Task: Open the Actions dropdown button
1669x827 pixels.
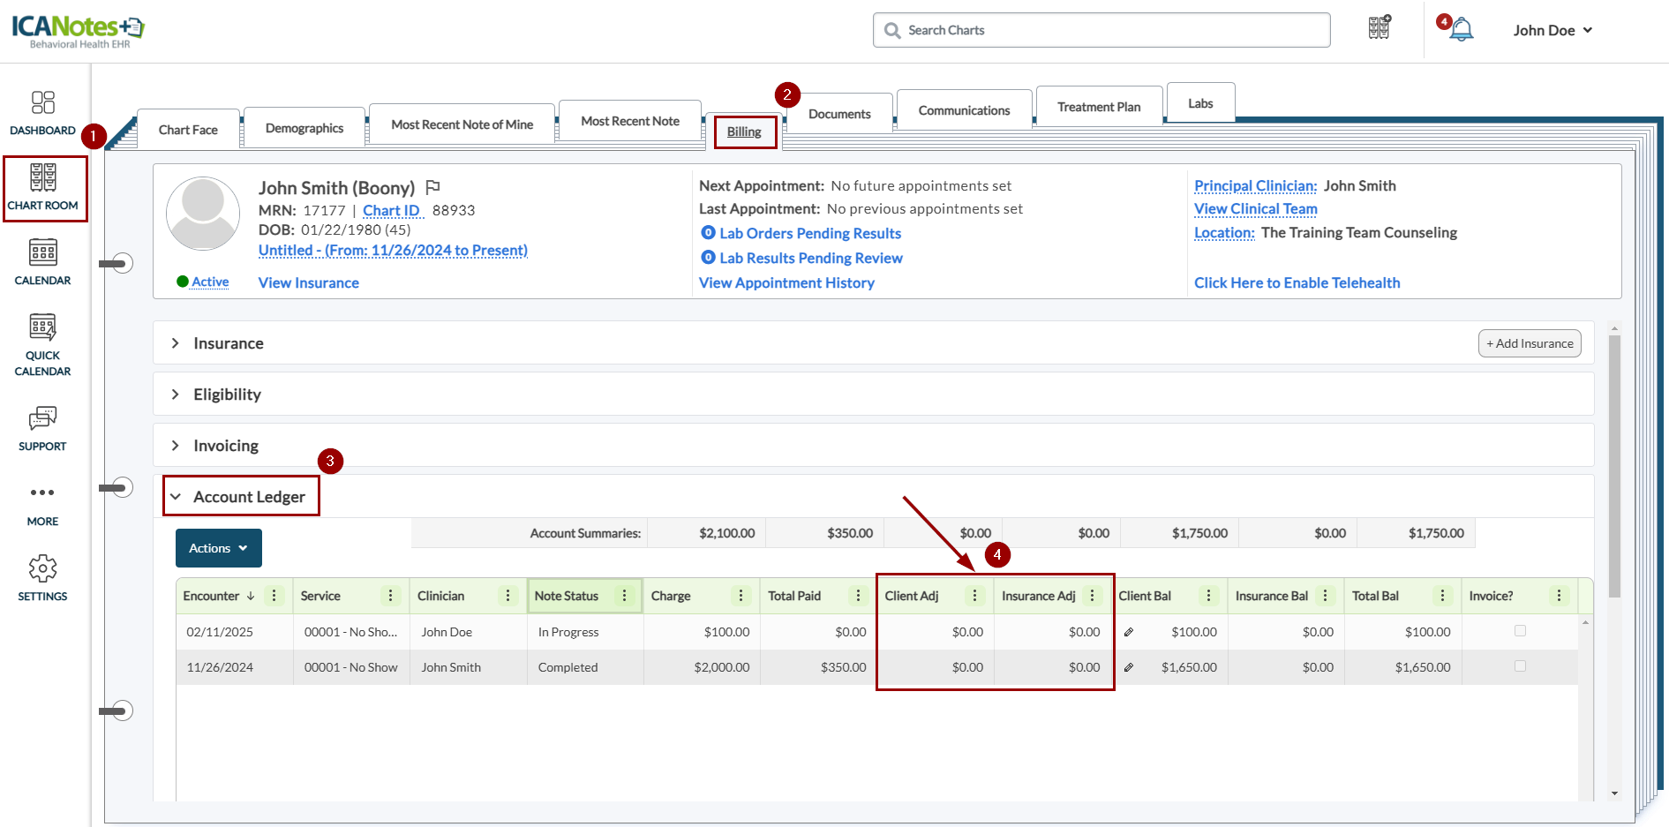Action: click(x=218, y=548)
